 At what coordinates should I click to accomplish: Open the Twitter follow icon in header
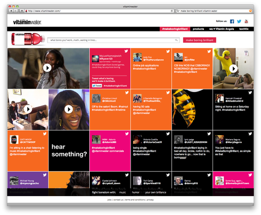point(239,21)
